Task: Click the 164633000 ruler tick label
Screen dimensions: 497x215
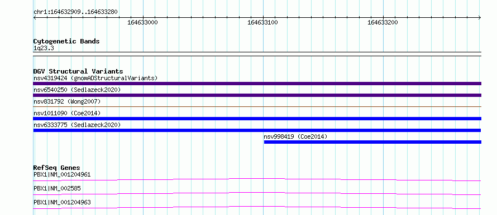Action: (x=142, y=22)
